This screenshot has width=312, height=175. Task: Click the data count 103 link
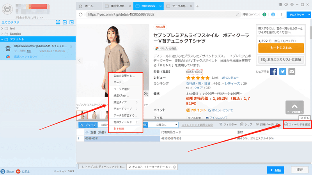(29, 51)
